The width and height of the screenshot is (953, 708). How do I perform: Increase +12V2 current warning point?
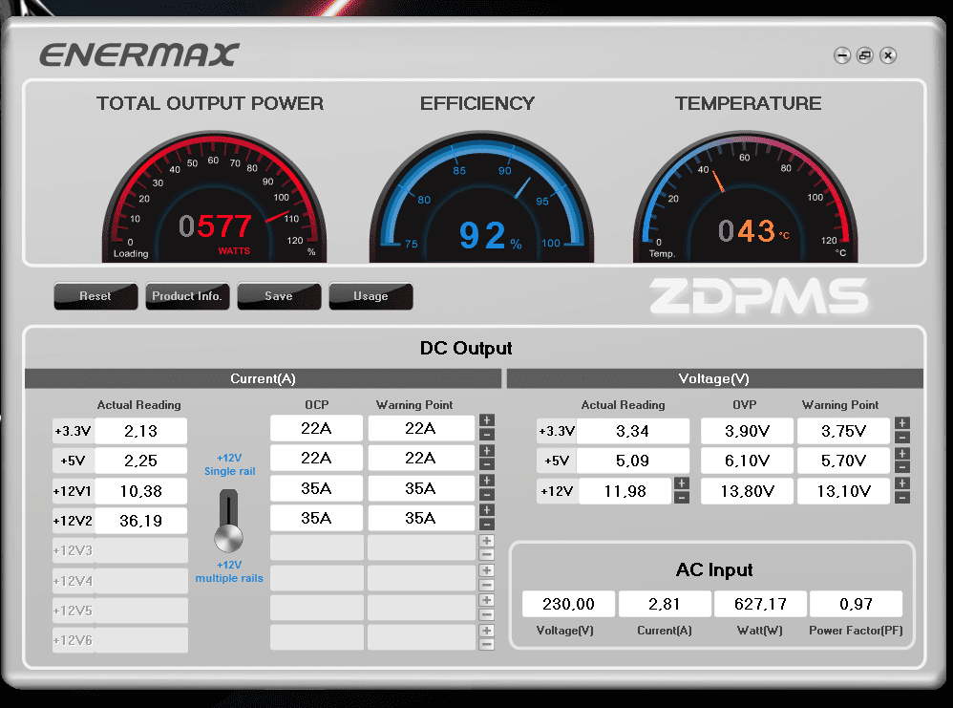pyautogui.click(x=487, y=509)
